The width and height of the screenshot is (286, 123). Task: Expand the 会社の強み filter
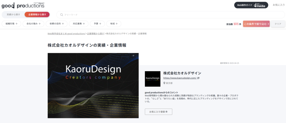pos(34,24)
